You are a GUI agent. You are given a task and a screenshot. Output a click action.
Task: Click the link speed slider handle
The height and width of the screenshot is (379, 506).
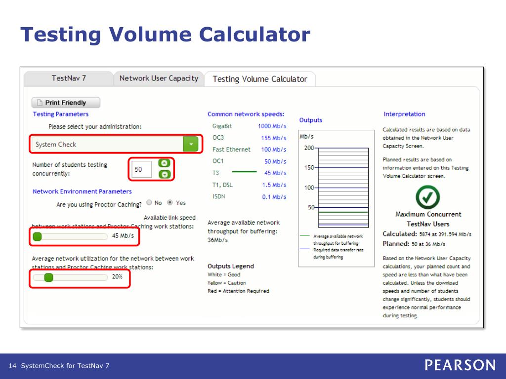click(x=38, y=236)
